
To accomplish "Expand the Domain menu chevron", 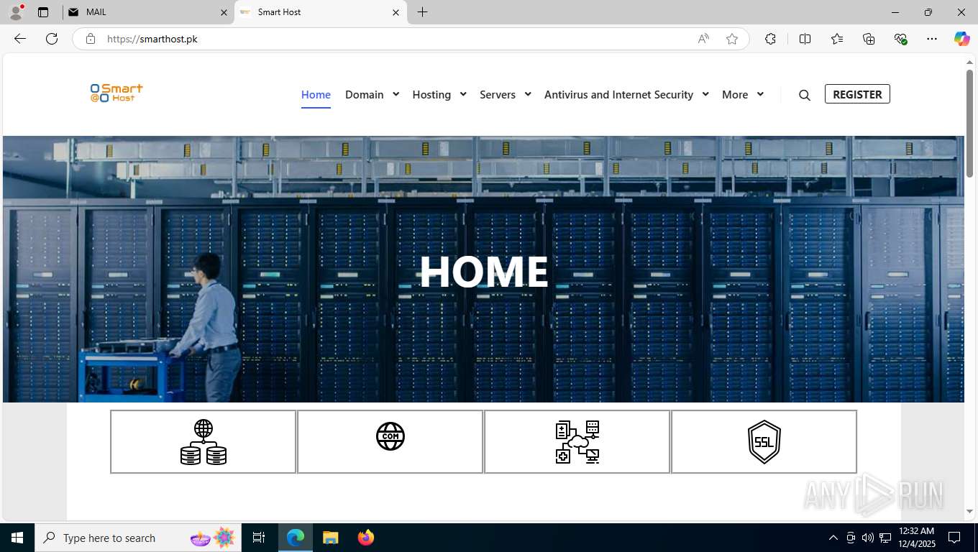I will tap(396, 94).
